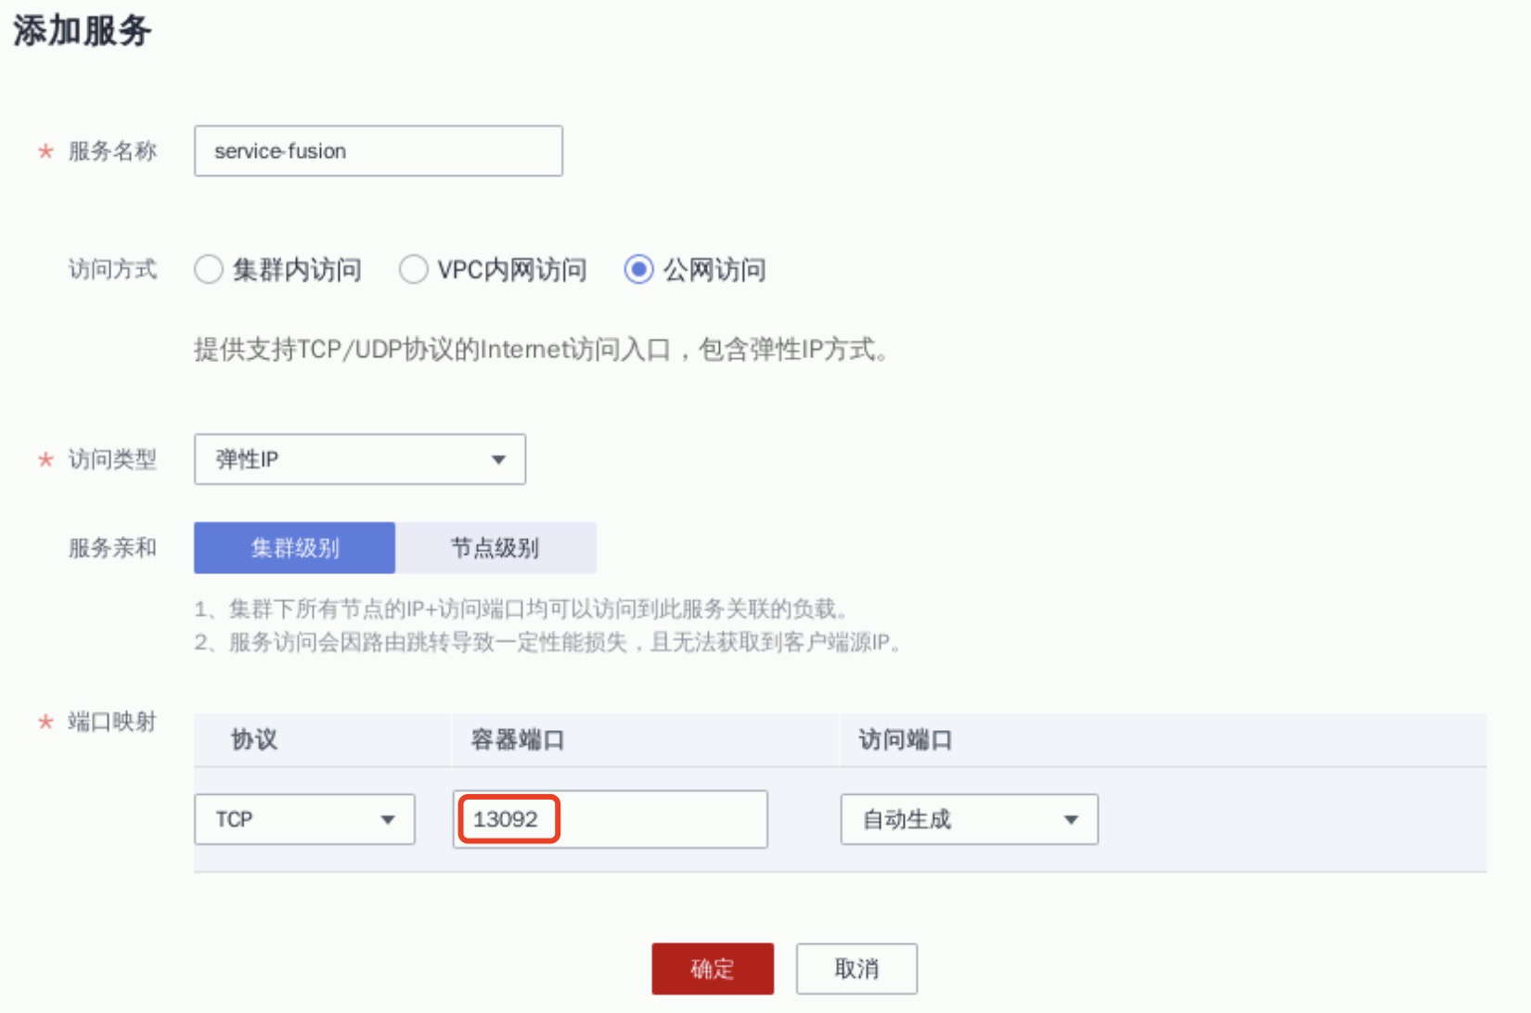Click the arrow icon in 自动生成 selector
Screen dimensions: 1531x1013
click(1071, 820)
